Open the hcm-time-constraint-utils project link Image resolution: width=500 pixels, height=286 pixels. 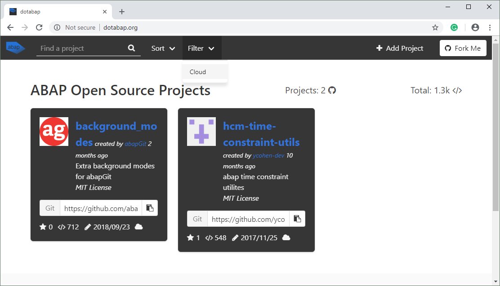[261, 134]
